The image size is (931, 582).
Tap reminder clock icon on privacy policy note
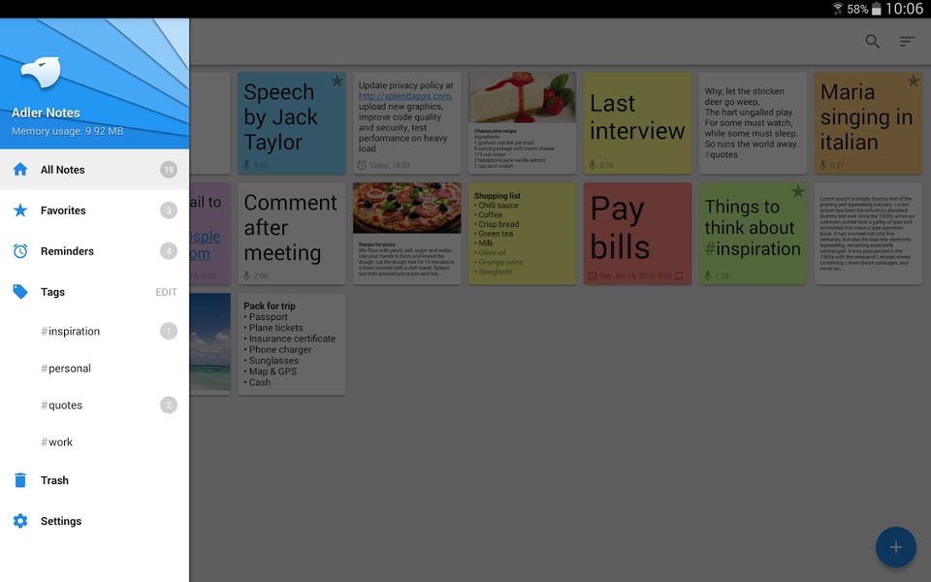(362, 165)
